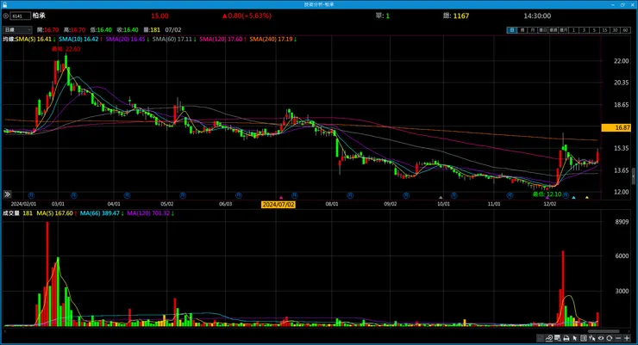Select the 3-minute interval tab
Viewport: 638px width, 345px height.
pyautogui.click(x=584, y=30)
